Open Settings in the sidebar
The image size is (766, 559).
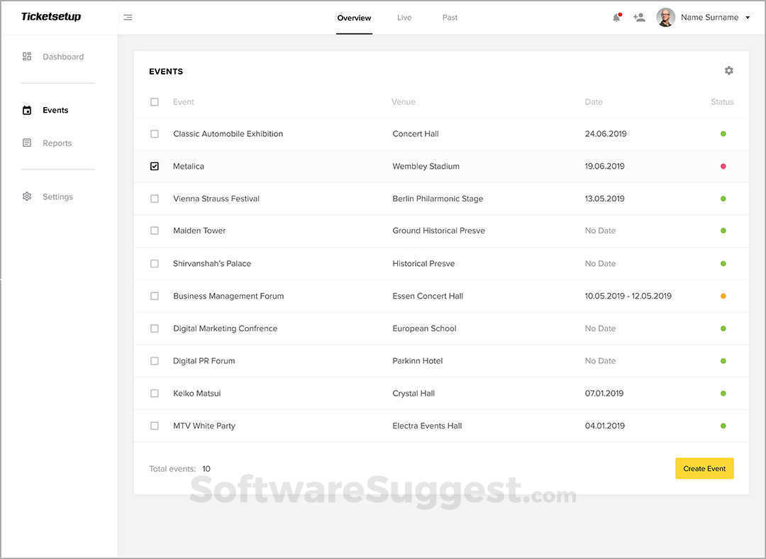click(x=57, y=197)
